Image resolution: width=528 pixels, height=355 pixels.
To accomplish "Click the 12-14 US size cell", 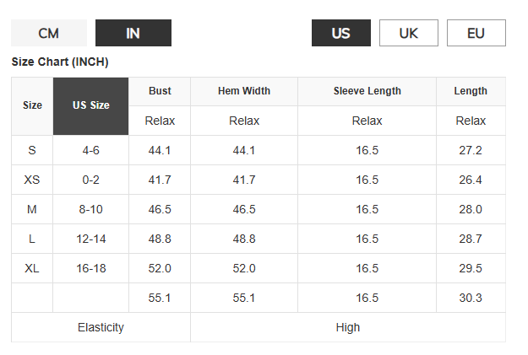I will [90, 239].
